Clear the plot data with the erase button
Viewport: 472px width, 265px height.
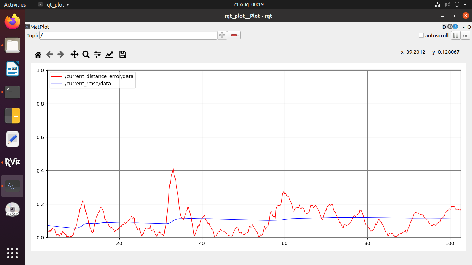click(465, 35)
